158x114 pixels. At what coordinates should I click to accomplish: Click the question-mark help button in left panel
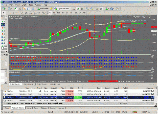pyautogui.click(x=4, y=55)
